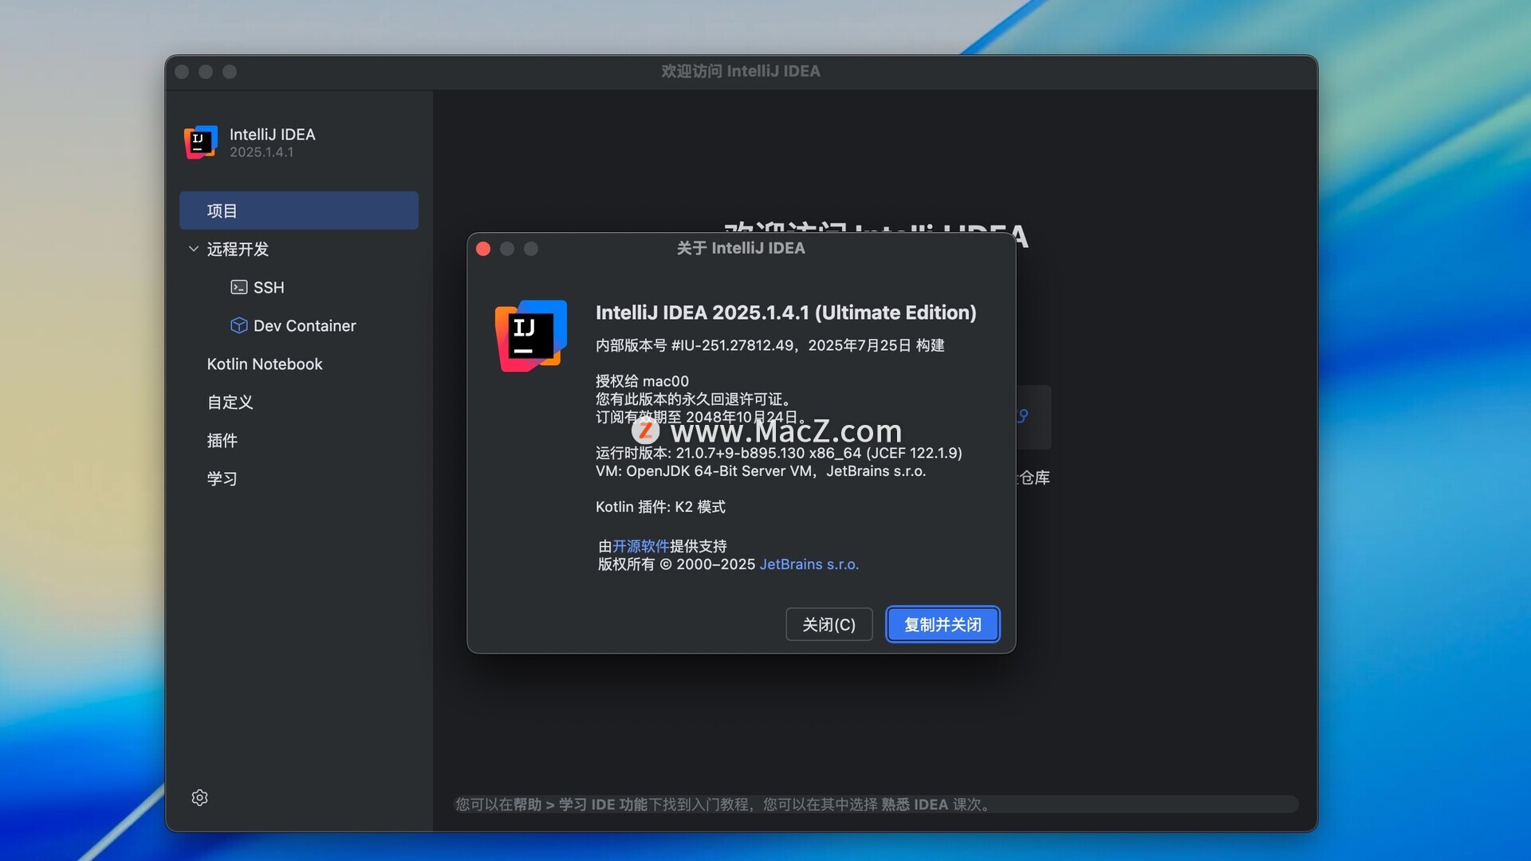The image size is (1531, 861).
Task: Click the 授权给 mac00 text
Action: click(x=642, y=381)
